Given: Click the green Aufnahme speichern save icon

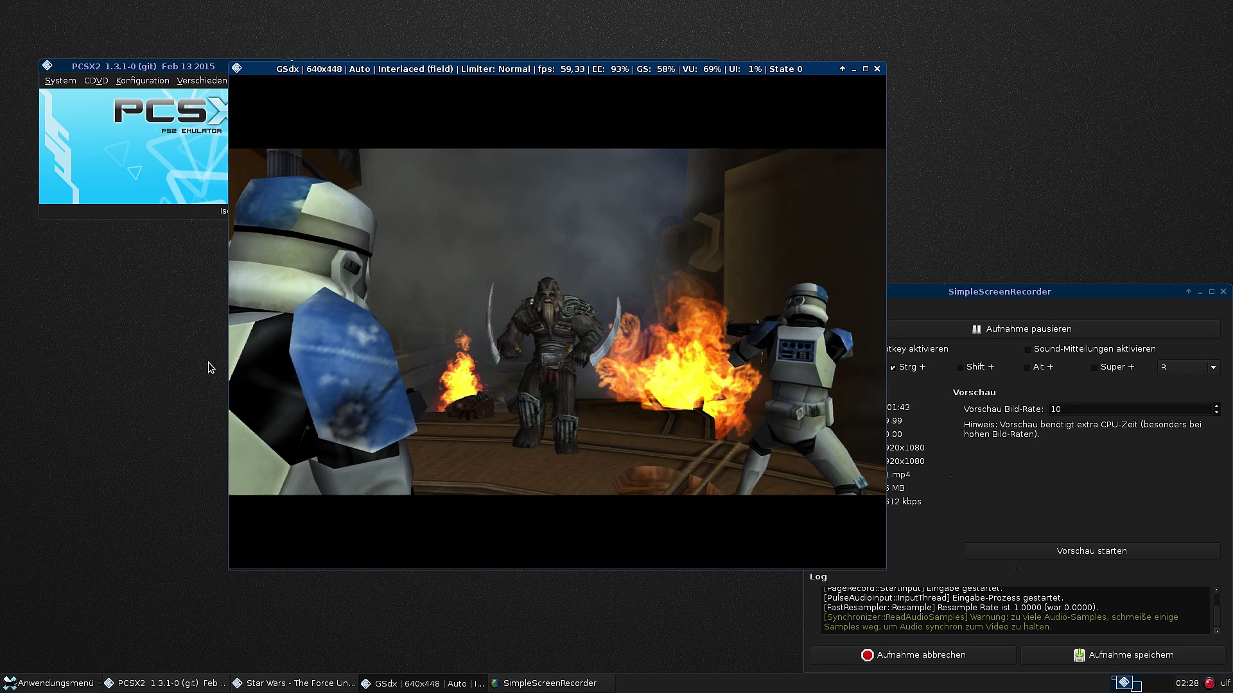Looking at the screenshot, I should click(x=1079, y=655).
